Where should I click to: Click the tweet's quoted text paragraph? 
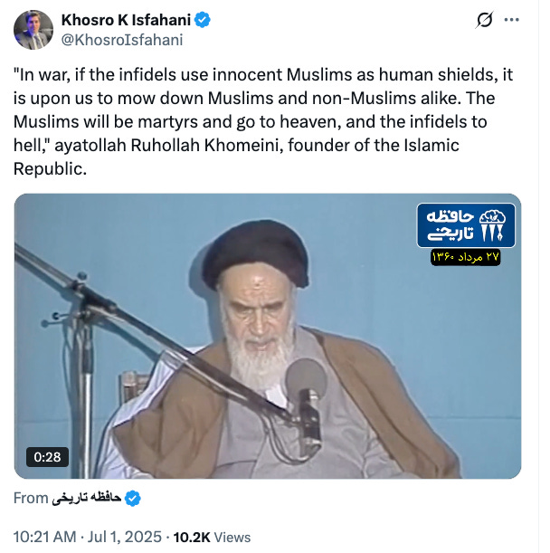pos(263,121)
